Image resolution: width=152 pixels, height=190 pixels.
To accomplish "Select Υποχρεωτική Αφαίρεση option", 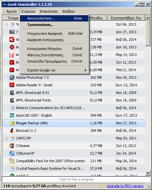I will [x=54, y=34].
